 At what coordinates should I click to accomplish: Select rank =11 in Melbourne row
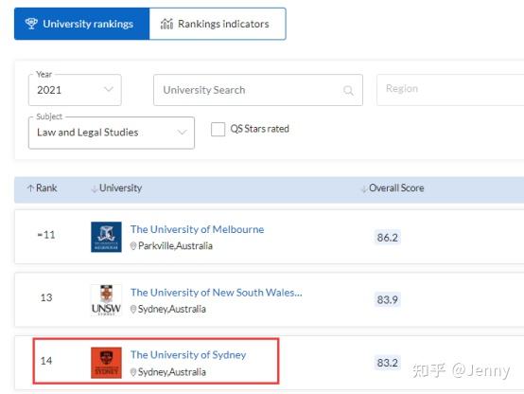(46, 234)
